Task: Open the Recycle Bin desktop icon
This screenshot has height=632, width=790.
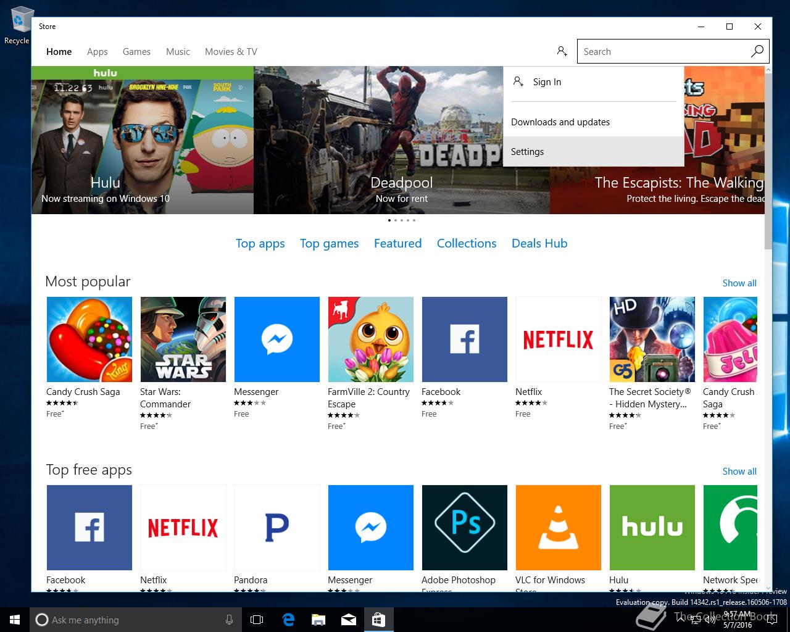Action: click(x=19, y=25)
